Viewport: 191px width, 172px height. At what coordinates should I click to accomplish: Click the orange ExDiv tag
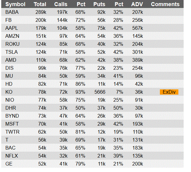click(169, 92)
